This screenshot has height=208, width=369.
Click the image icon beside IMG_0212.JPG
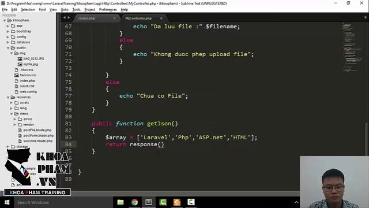(x=20, y=59)
